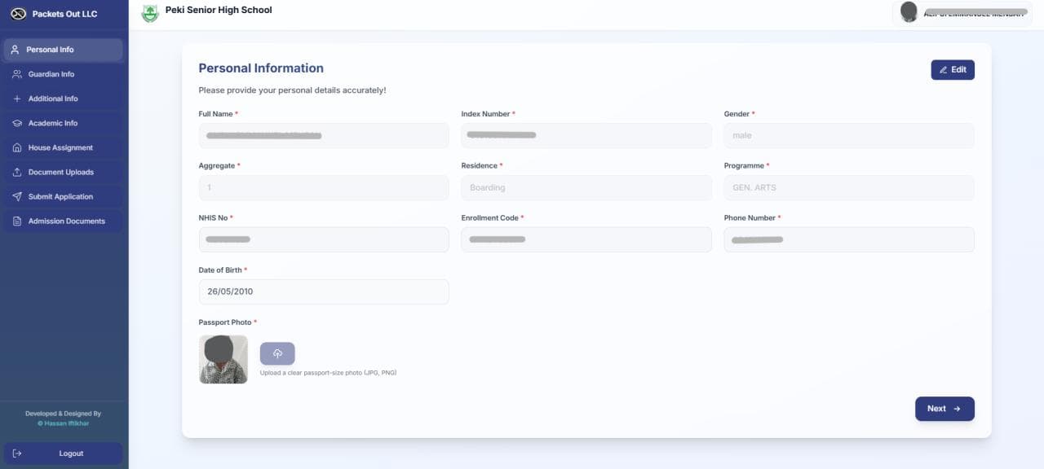Open Additional Info page
The image size is (1044, 469).
tap(64, 99)
